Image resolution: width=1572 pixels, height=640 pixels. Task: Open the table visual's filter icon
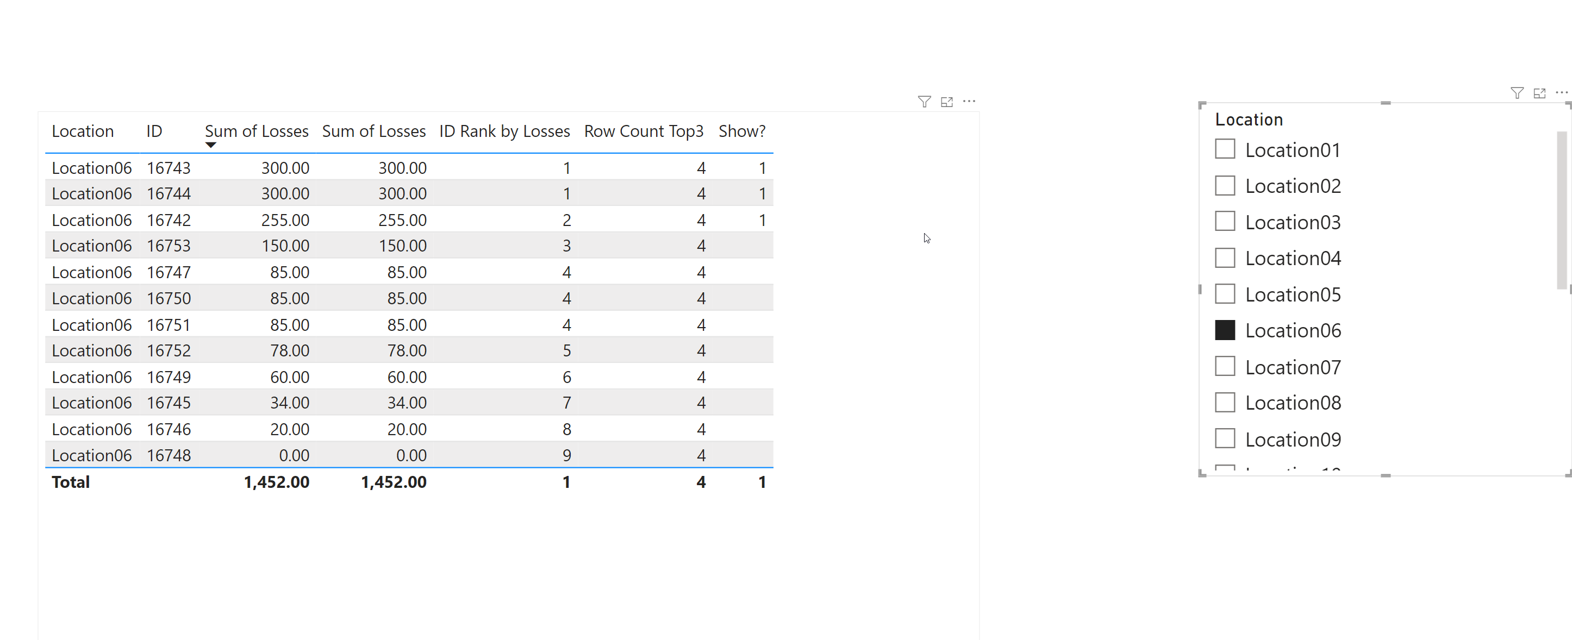[x=924, y=102]
